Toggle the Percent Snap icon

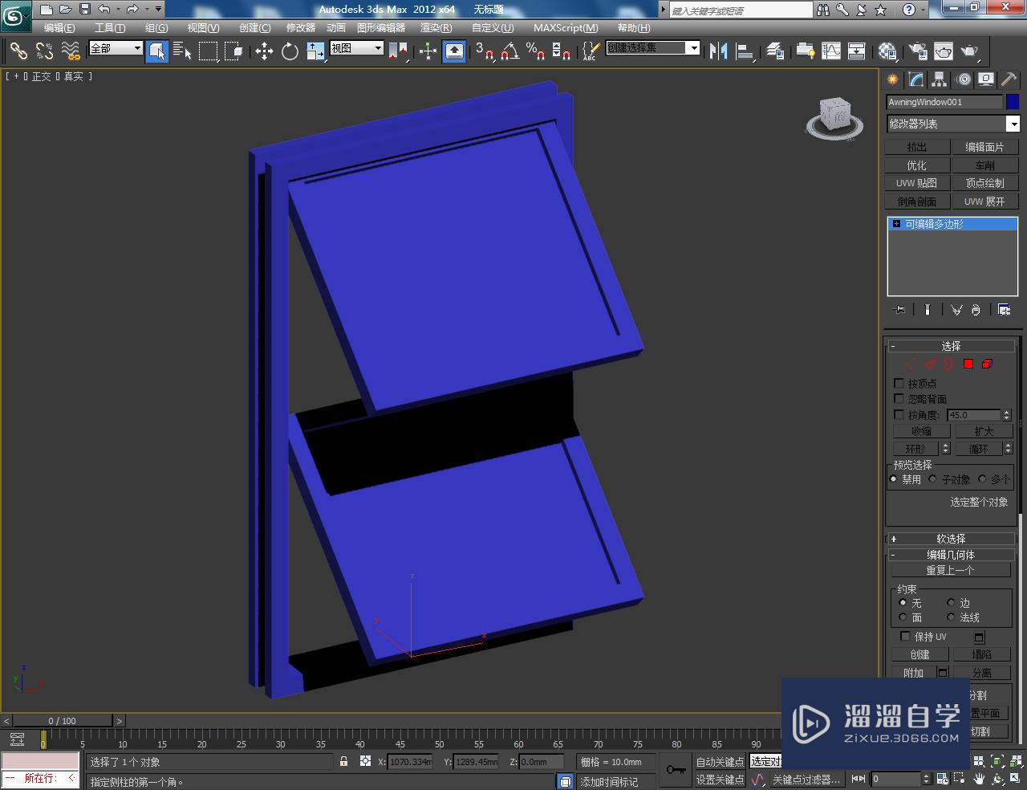point(535,51)
